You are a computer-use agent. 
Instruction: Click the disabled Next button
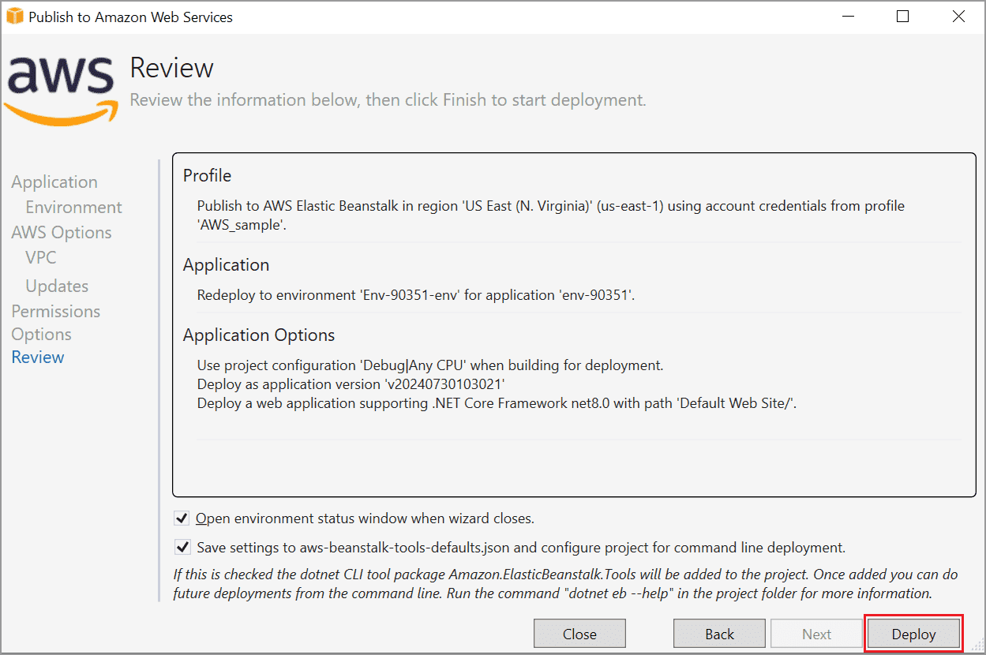click(816, 633)
